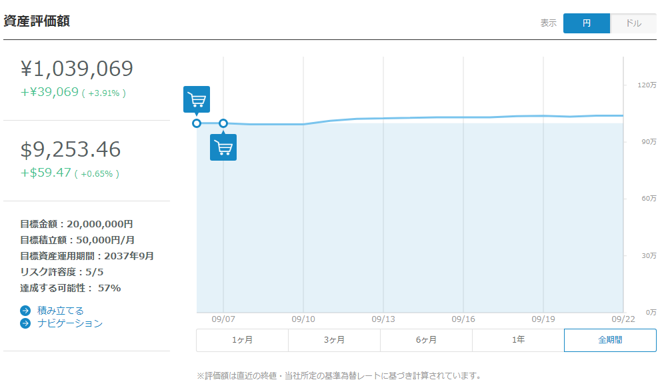Click the 09/19 date label on the axis
This screenshot has height=384, width=670.
click(543, 319)
